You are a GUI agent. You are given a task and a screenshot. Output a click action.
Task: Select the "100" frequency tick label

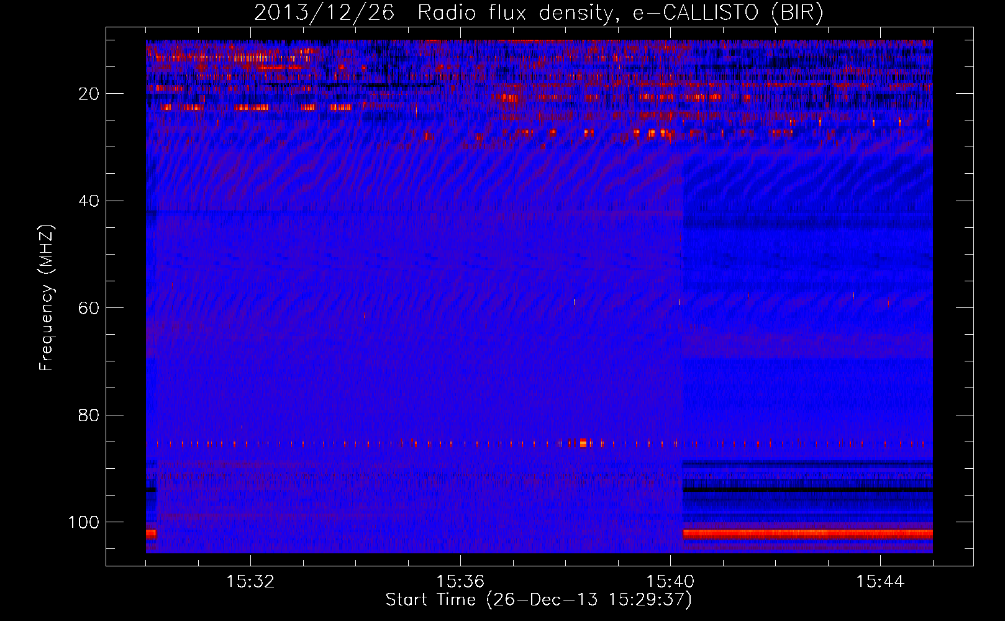[84, 522]
